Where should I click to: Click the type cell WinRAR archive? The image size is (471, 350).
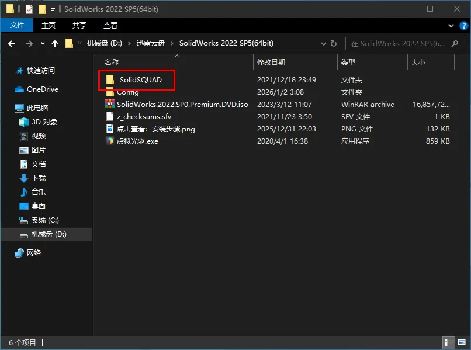coord(368,105)
